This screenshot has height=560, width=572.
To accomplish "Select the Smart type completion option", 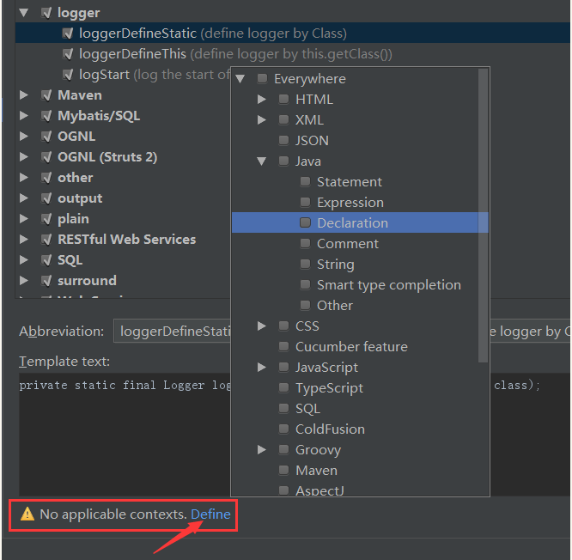I will (388, 284).
